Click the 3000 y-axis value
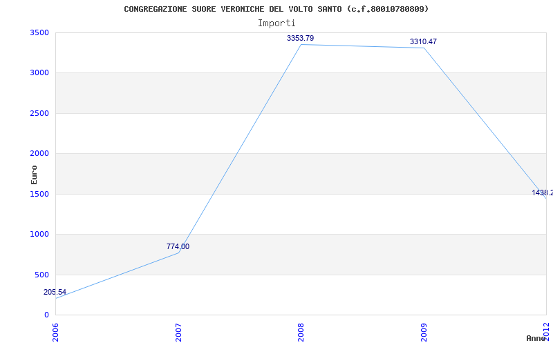The width and height of the screenshot is (553, 345). point(39,73)
